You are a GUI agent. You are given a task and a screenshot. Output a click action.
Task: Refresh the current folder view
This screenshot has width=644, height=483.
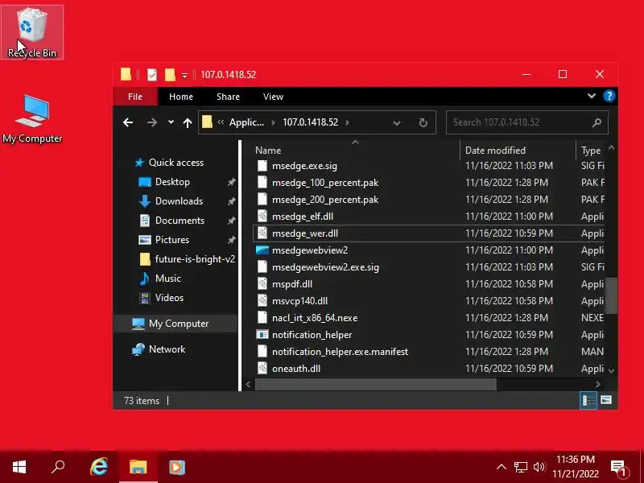point(423,123)
